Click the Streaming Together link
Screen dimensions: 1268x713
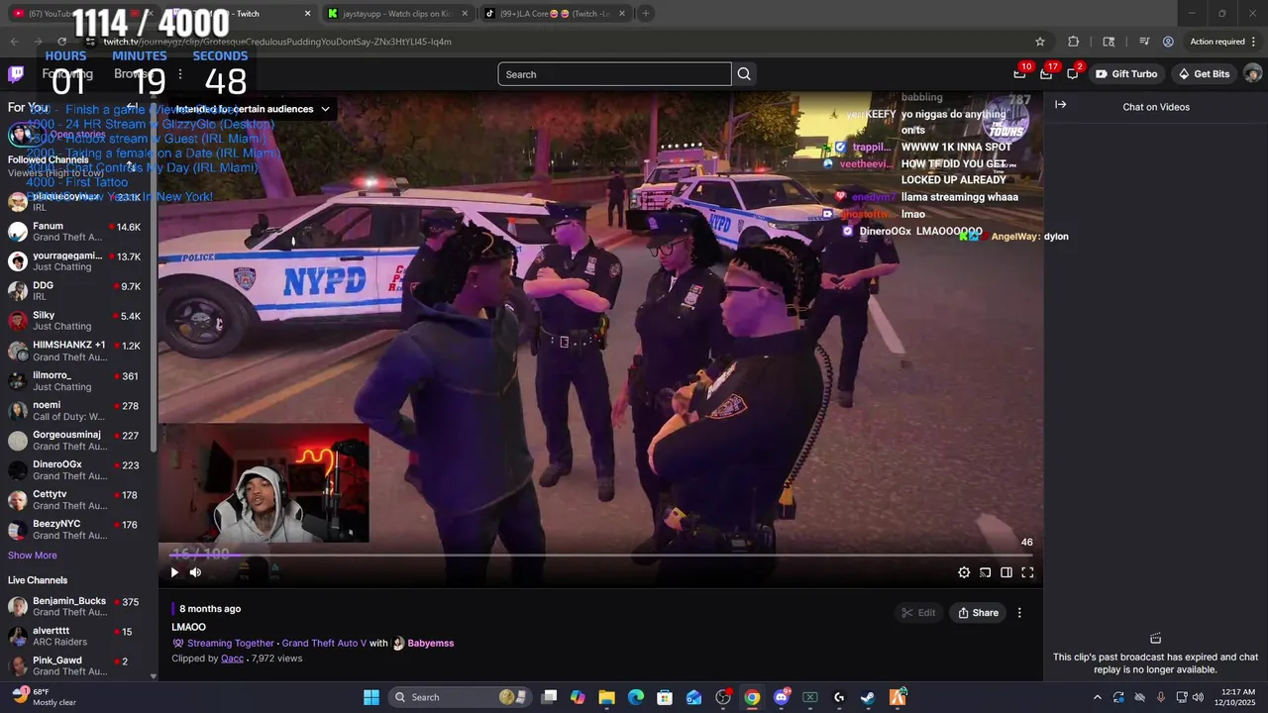pos(231,644)
